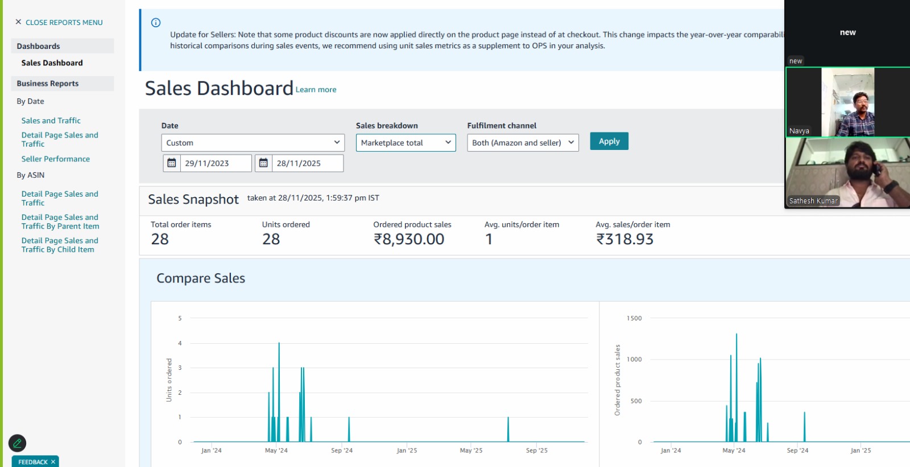Click the X icon beside Close Reports Menu
The image size is (910, 467).
pyautogui.click(x=18, y=22)
